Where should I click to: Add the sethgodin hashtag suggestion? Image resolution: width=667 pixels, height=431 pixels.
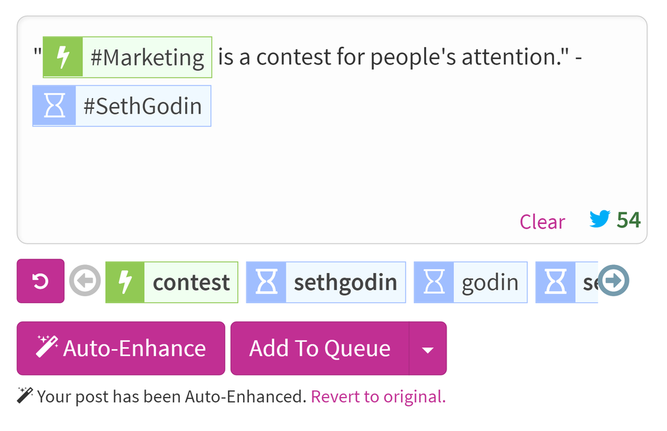tap(344, 282)
